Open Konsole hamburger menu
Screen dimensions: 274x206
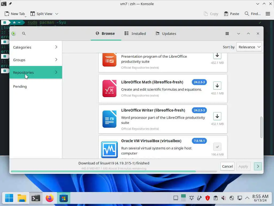point(268,14)
